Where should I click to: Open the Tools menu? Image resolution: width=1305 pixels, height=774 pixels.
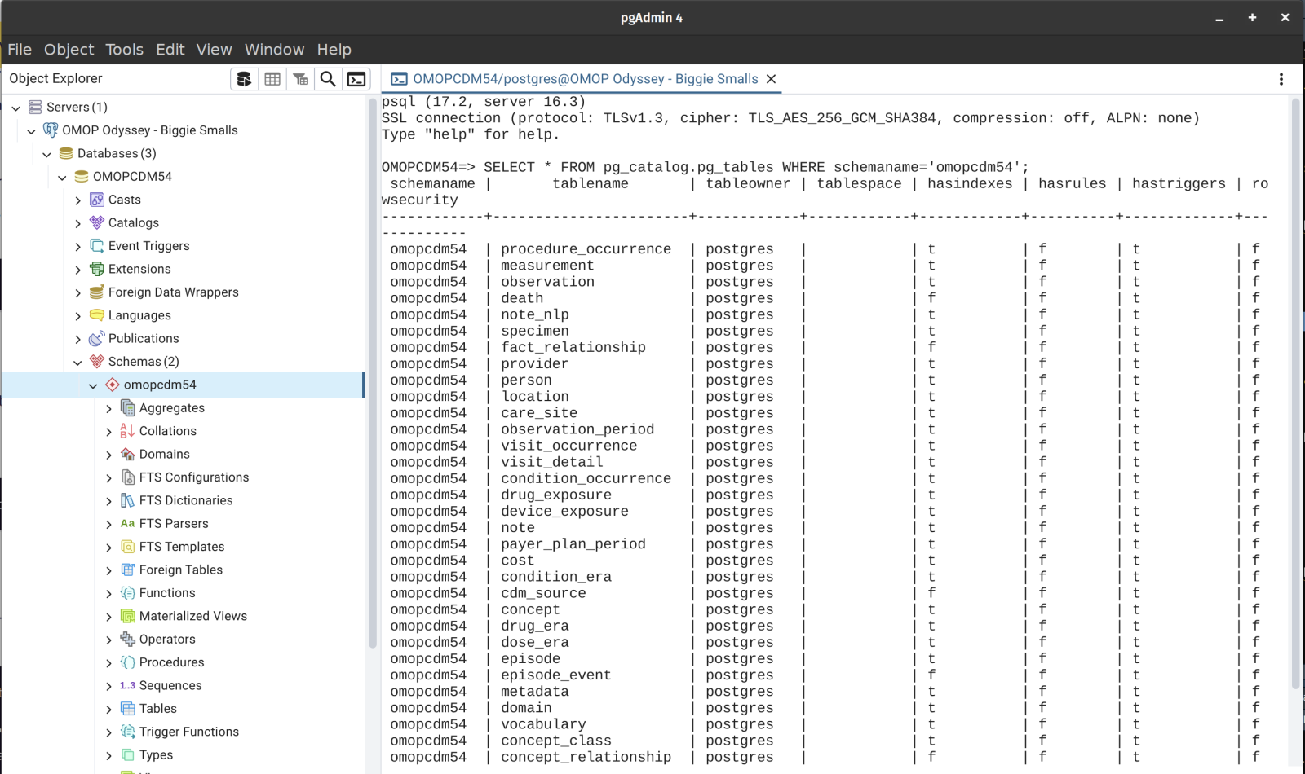pyautogui.click(x=124, y=50)
